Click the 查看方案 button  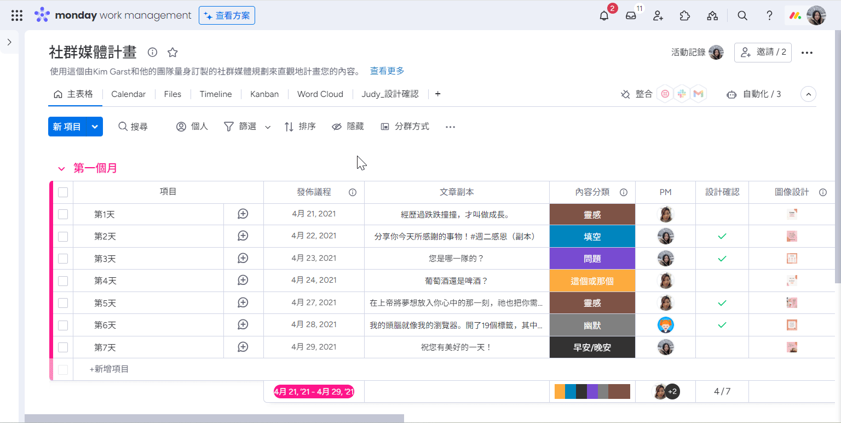[x=227, y=15]
